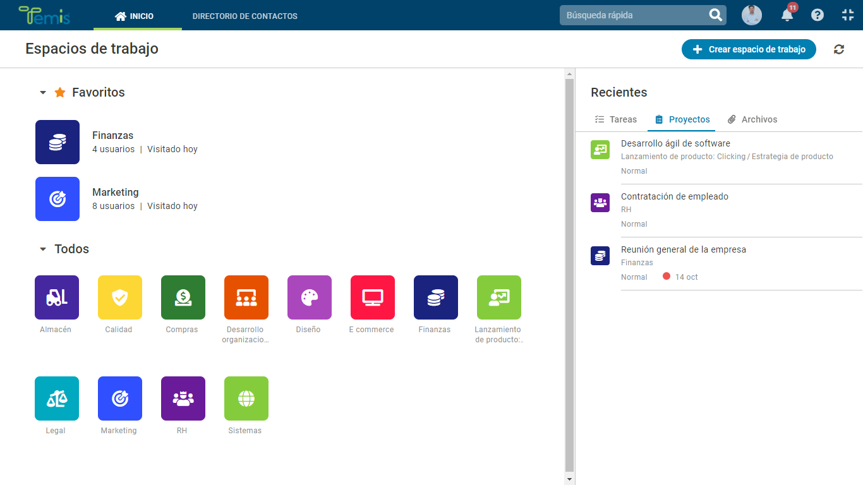Click the scrollbar down arrow

569,480
